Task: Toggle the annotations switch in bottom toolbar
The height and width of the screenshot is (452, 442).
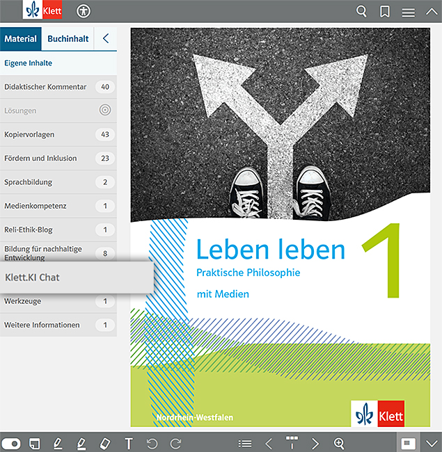Action: [11, 444]
